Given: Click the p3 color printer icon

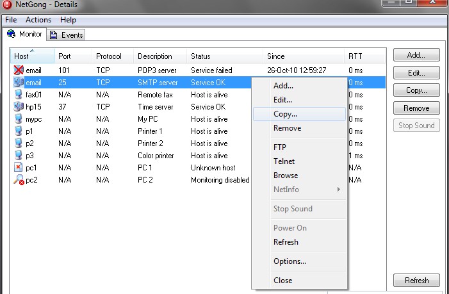Looking at the screenshot, I should (18, 156).
